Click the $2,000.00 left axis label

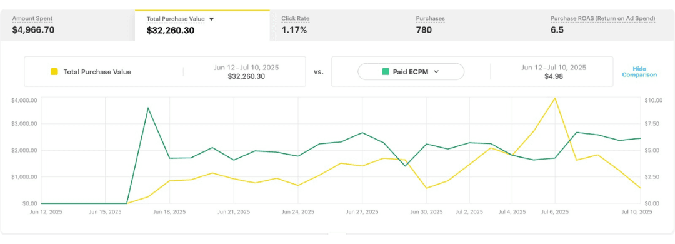[x=25, y=150]
